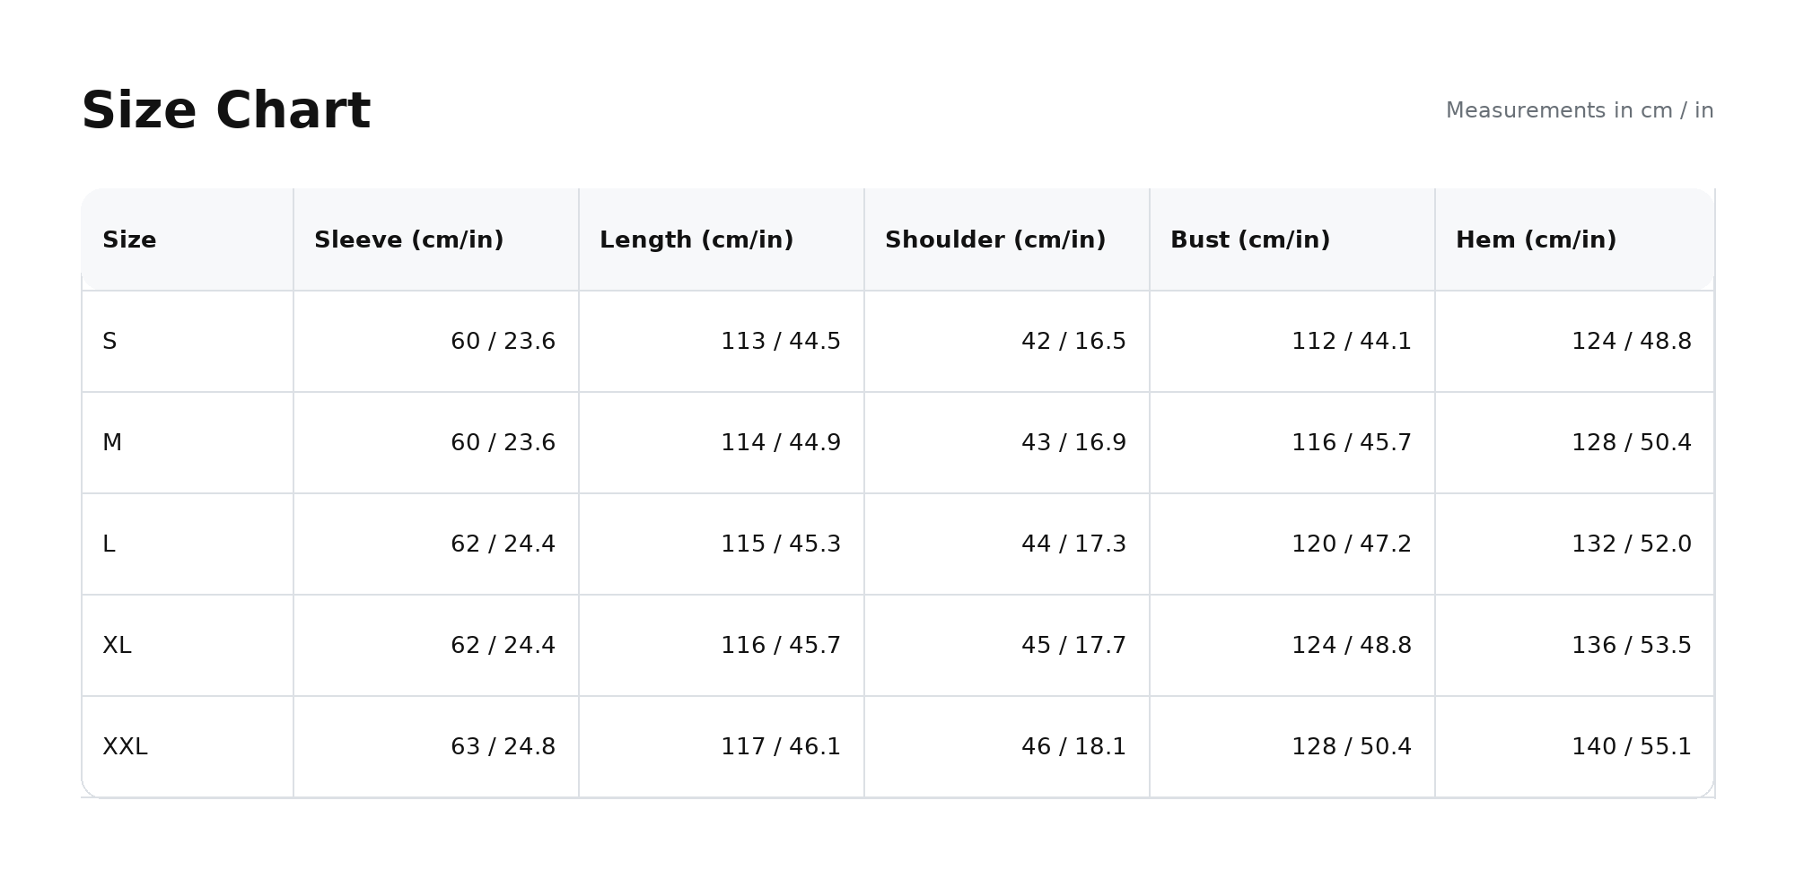Select the Length (cm/in) column header

(x=696, y=240)
